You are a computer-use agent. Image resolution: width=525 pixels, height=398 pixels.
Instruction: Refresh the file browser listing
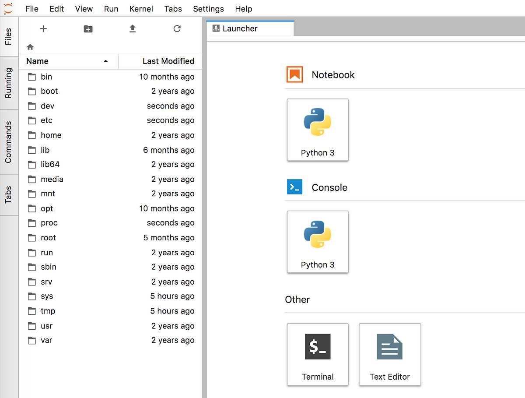[177, 29]
